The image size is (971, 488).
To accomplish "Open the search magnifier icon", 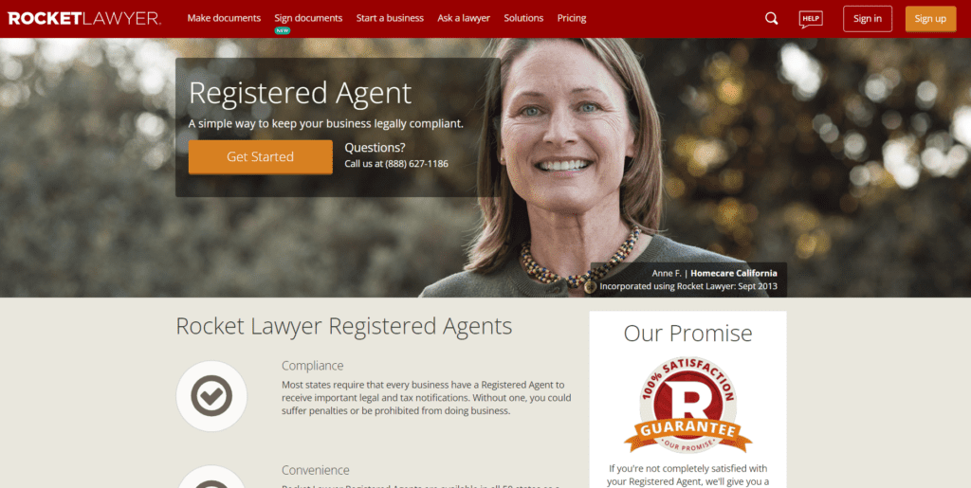I will point(771,19).
